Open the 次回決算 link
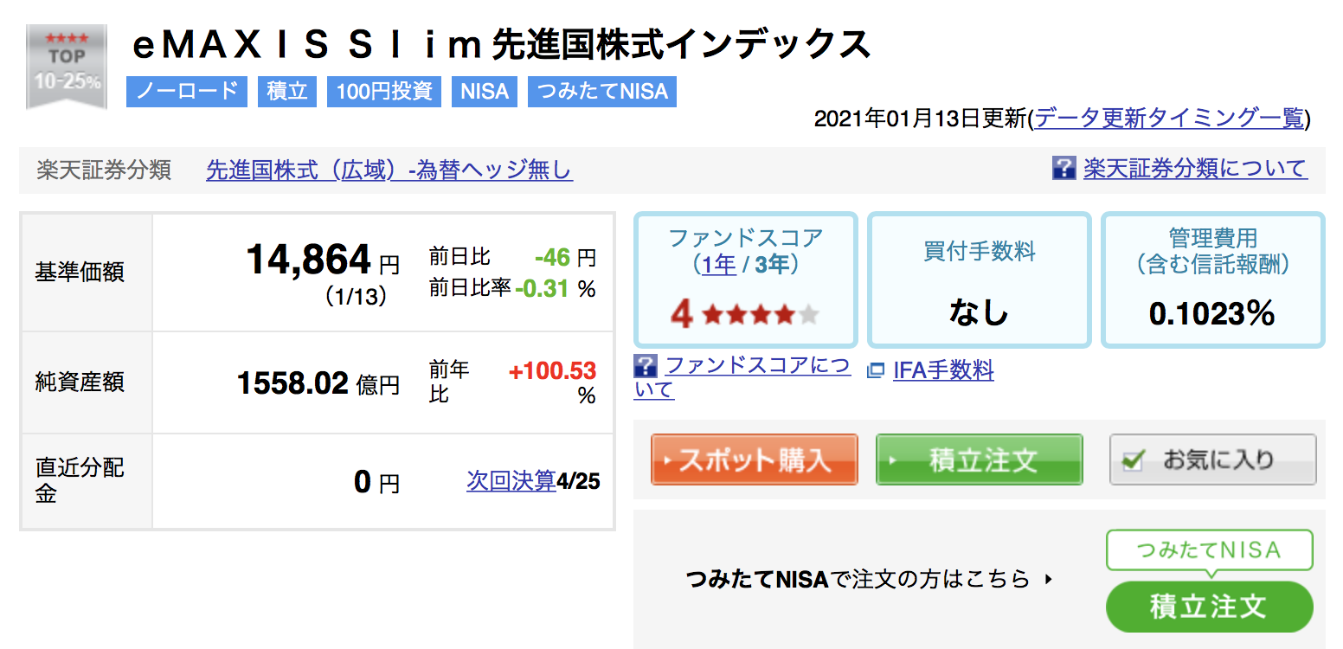 click(x=511, y=480)
